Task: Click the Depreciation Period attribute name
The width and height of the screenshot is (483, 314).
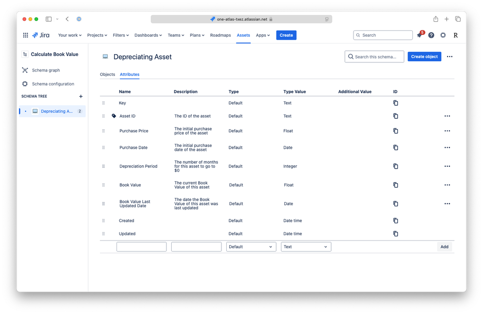Action: 138,166
